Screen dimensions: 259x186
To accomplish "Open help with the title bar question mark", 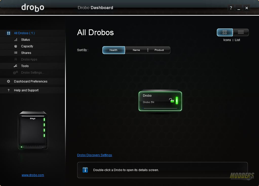I will 231,8.
